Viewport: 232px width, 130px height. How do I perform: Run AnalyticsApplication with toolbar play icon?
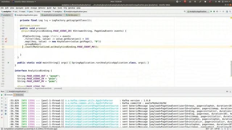(211, 12)
